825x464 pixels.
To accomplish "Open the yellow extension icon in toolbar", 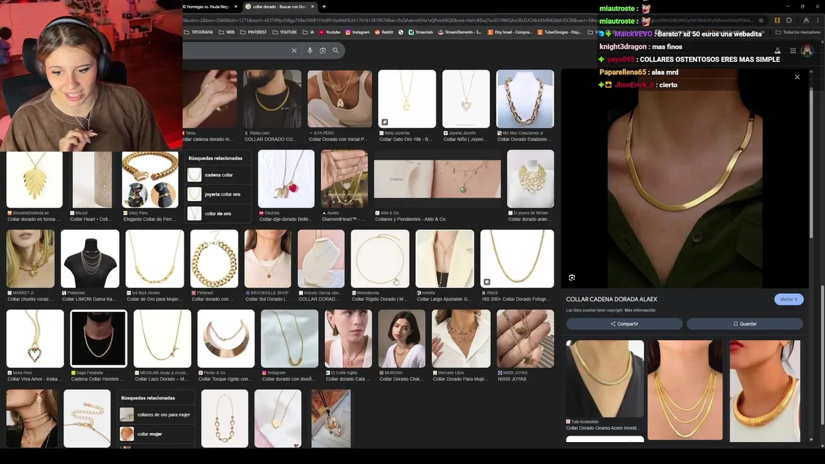I will tap(777, 21).
